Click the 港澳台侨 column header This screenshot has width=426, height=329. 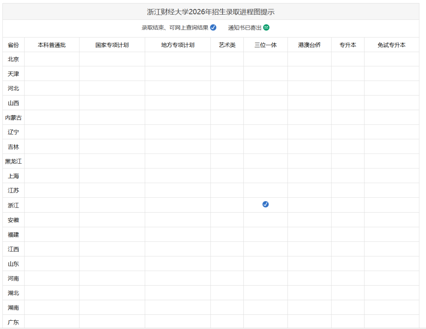pos(309,45)
